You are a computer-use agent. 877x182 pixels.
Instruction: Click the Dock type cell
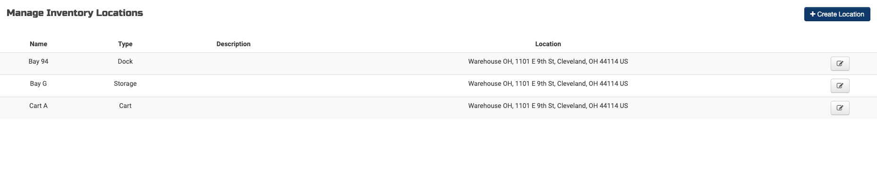pos(125,61)
